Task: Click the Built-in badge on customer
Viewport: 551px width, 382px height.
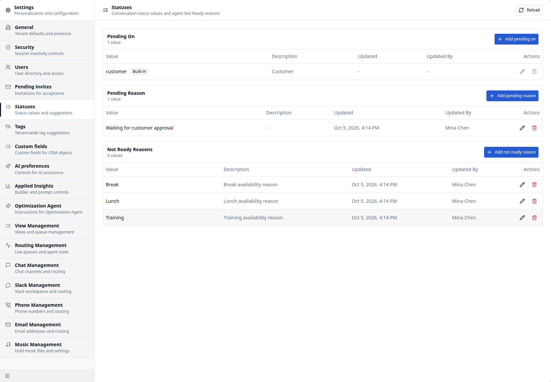Action: (x=139, y=72)
